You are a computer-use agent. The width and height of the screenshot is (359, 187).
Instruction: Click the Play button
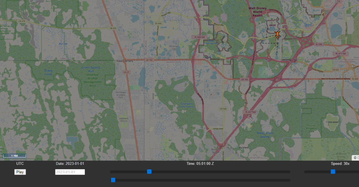[20, 172]
